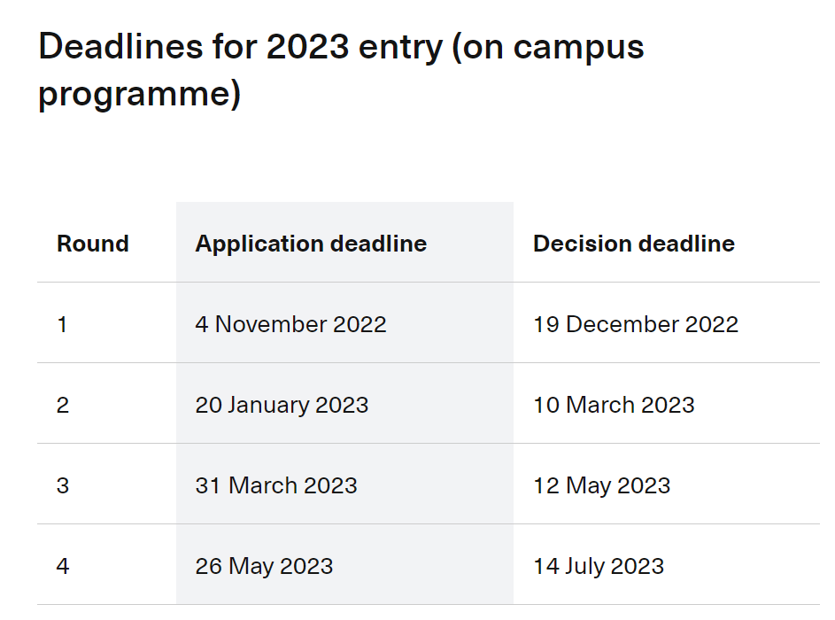Click the word "campus" in the heading
The width and height of the screenshot is (835, 620).
pos(579,49)
